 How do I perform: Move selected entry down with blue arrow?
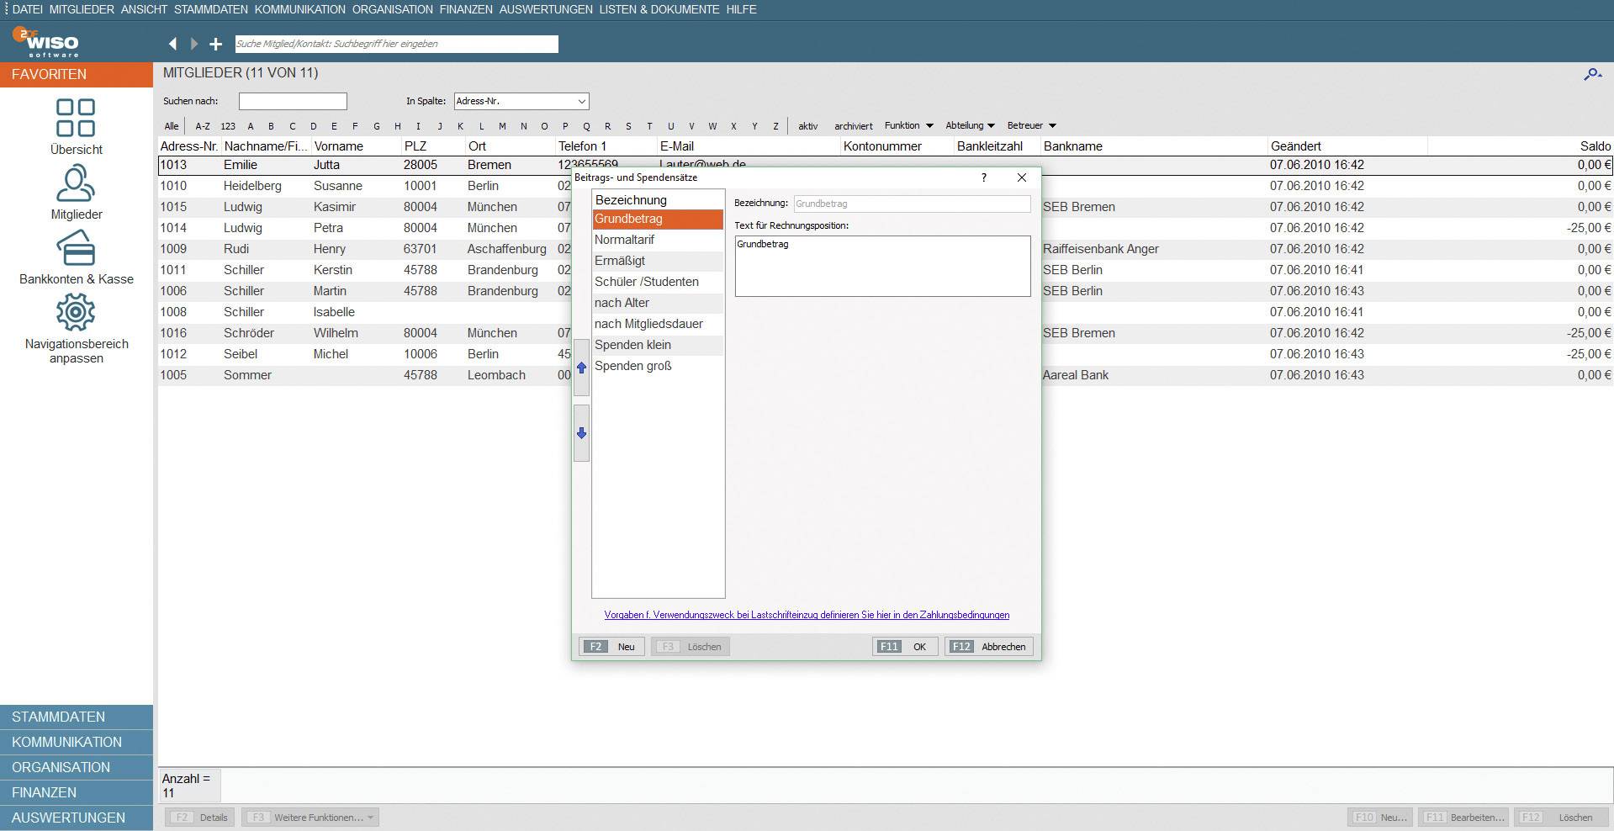click(581, 433)
